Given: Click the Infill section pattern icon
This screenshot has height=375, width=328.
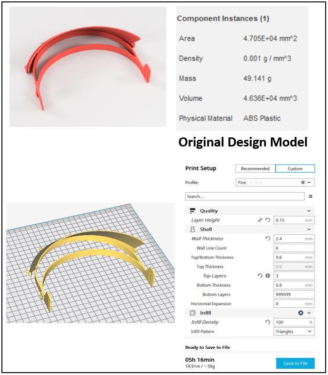Looking at the screenshot, I should pos(192,313).
